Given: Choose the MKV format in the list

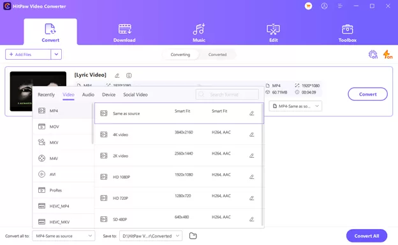Looking at the screenshot, I should 63,143.
